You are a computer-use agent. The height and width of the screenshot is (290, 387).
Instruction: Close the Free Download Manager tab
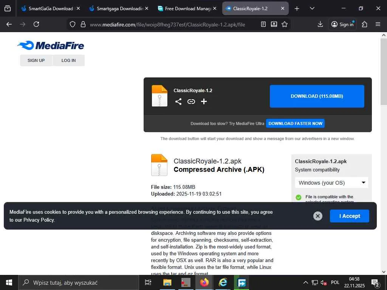(x=215, y=8)
